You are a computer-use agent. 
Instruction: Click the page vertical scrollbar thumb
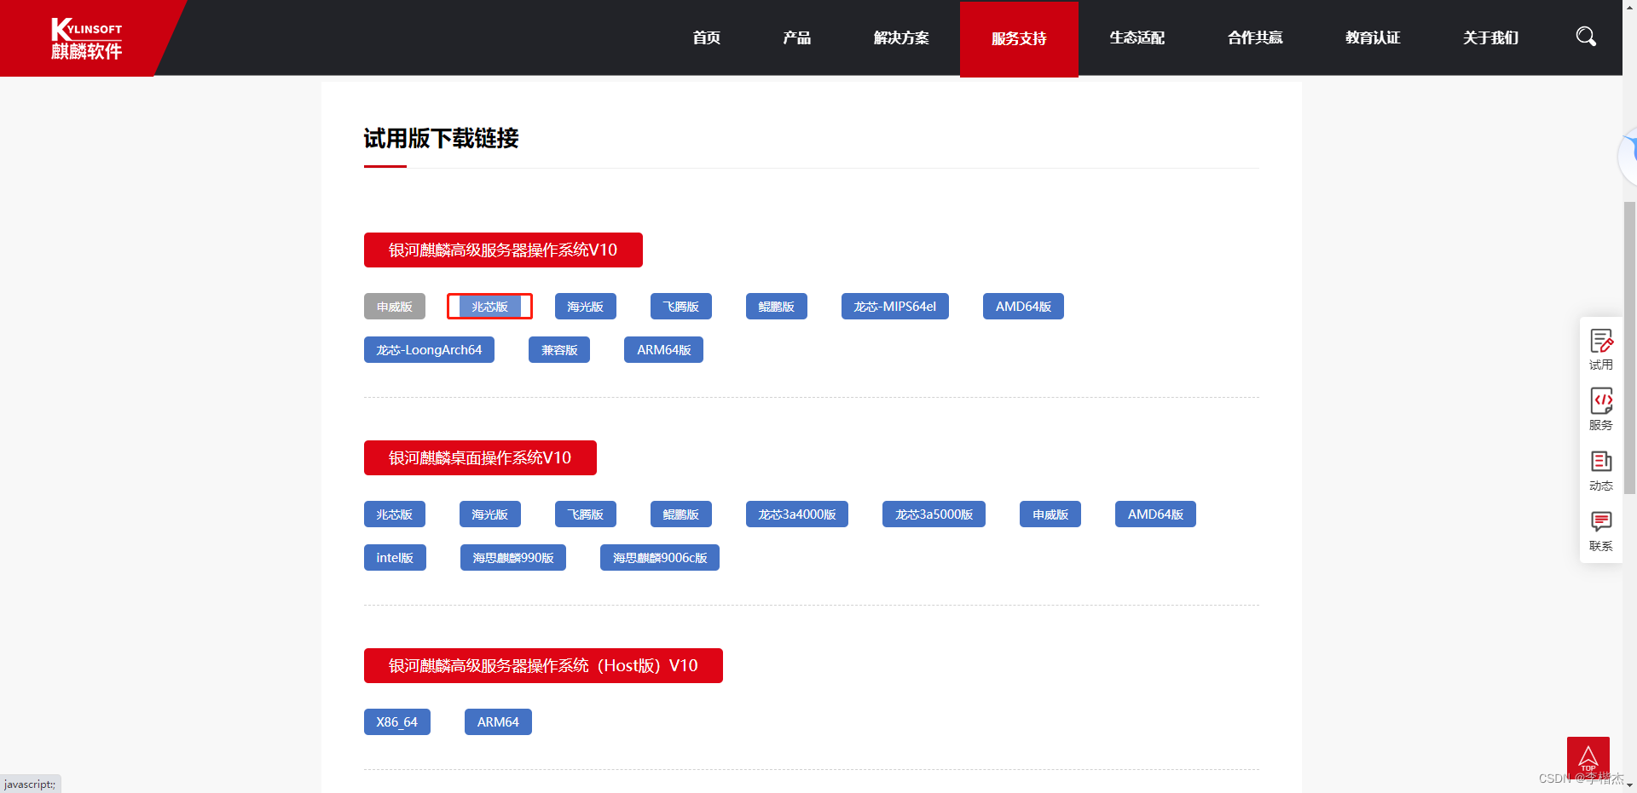tap(1629, 348)
